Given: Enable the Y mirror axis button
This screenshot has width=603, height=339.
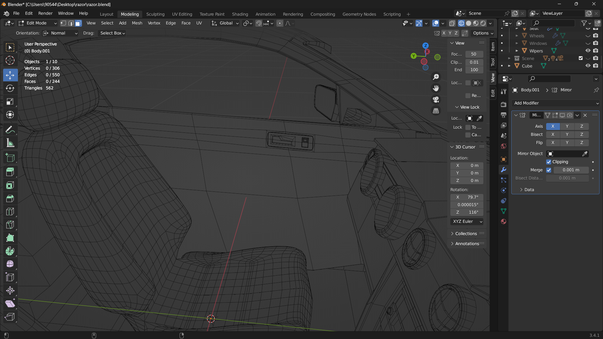Looking at the screenshot, I should (567, 126).
